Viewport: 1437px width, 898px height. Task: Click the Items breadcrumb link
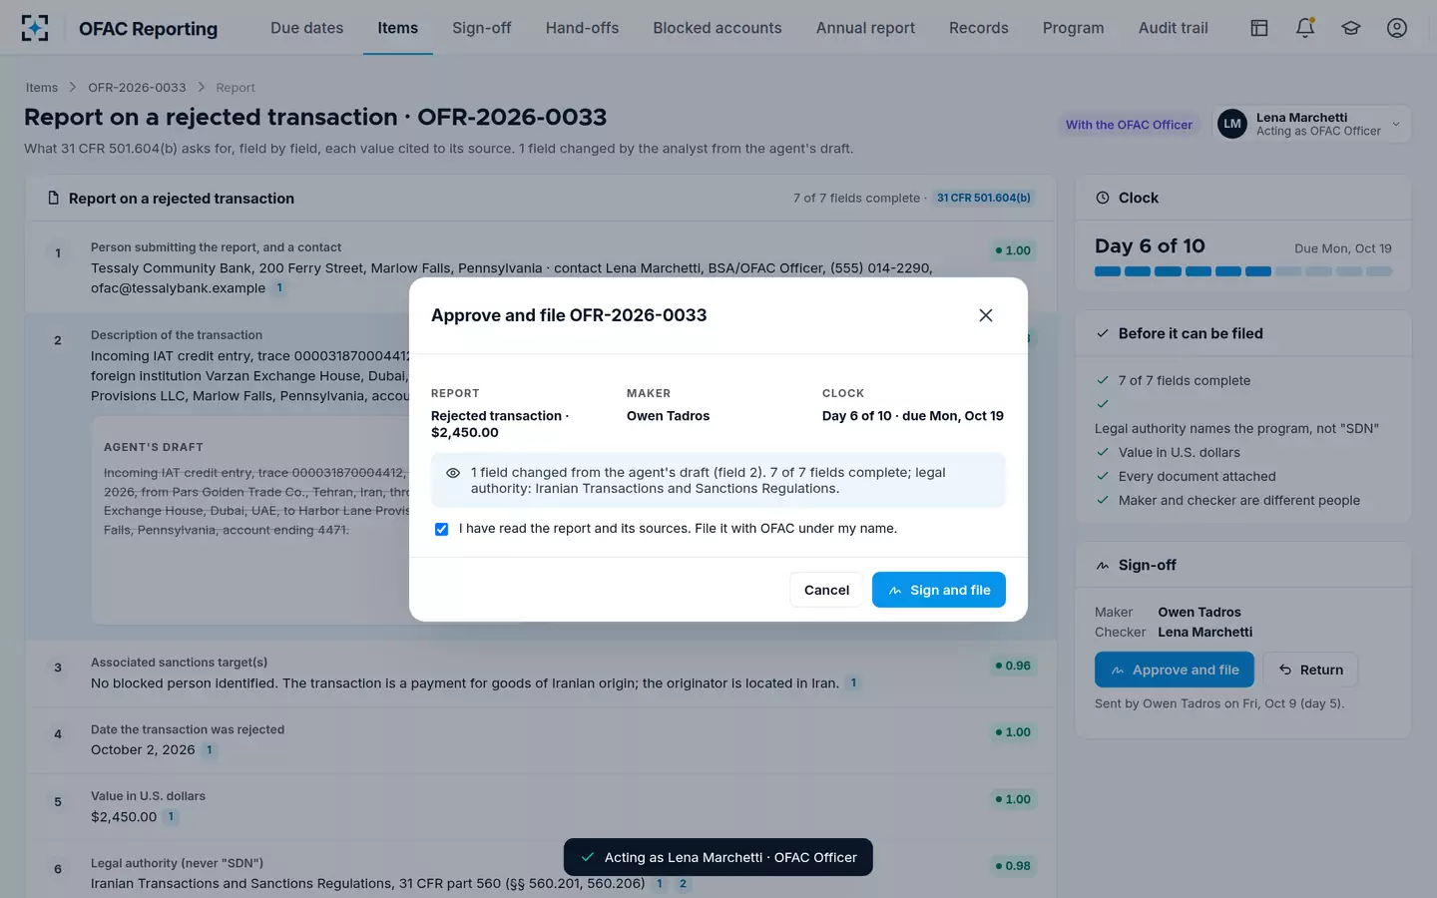(x=42, y=88)
